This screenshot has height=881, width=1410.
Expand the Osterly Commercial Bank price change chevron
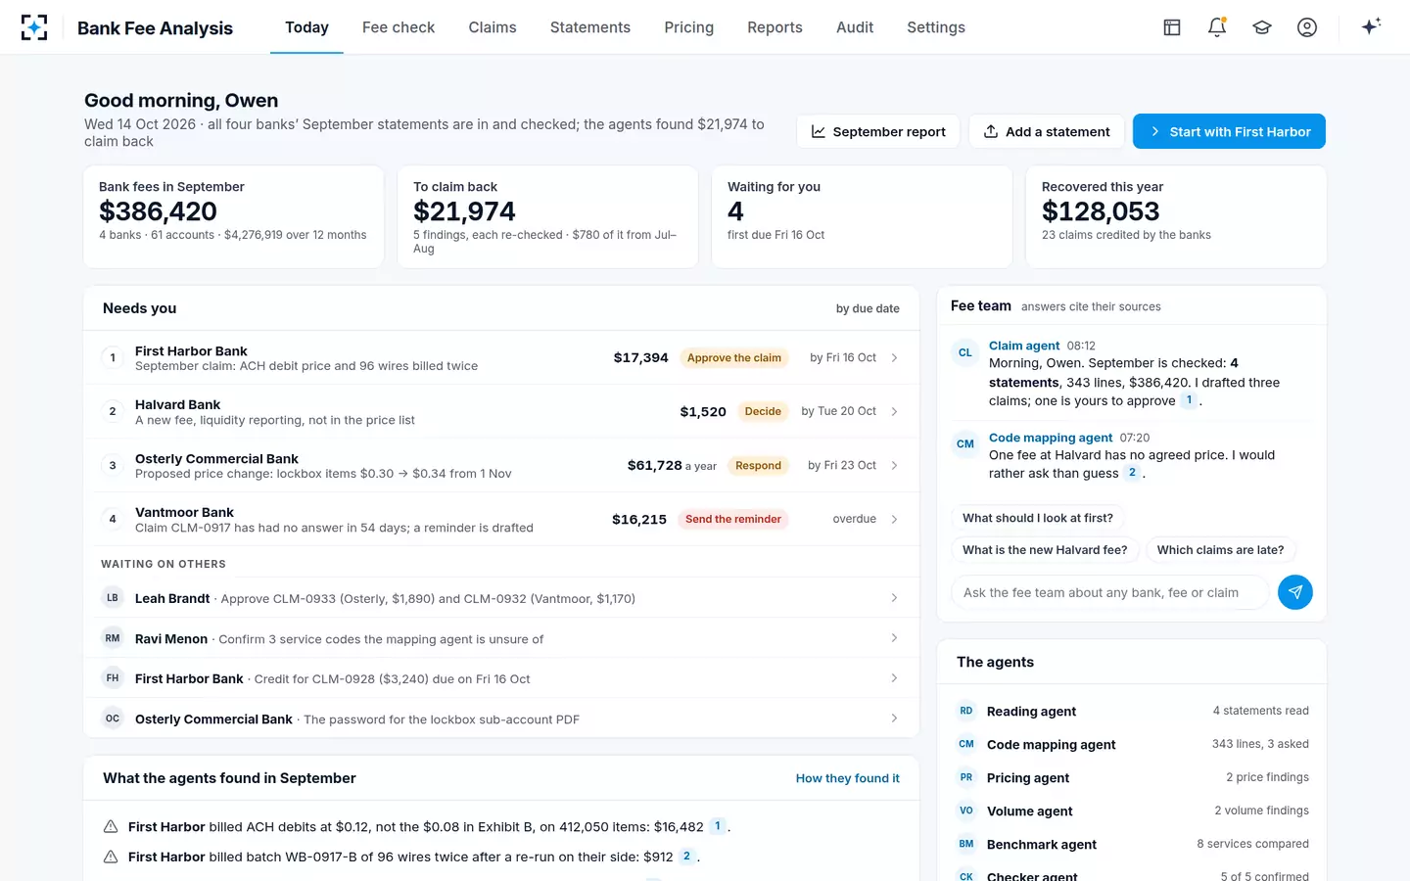point(894,466)
